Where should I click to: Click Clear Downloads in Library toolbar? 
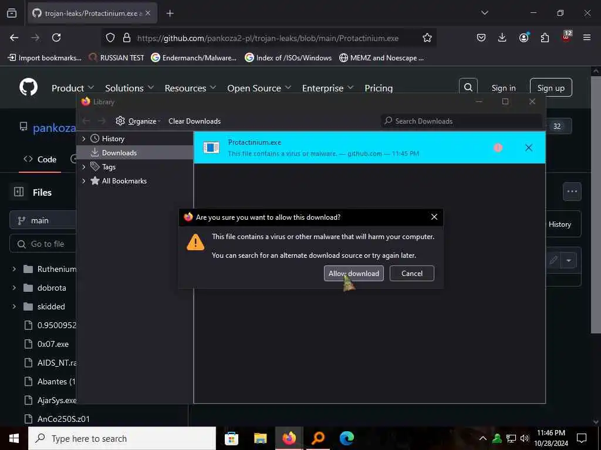(x=194, y=121)
